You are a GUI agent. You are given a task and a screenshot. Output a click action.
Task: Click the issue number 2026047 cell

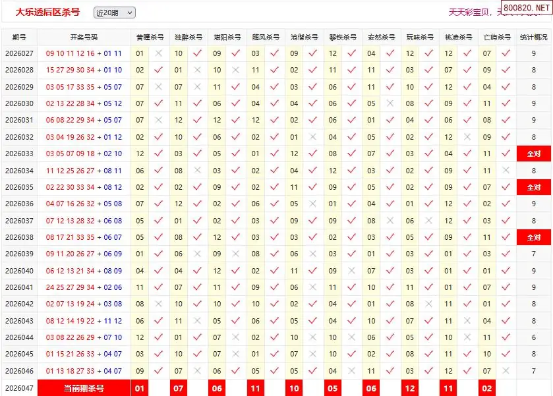(x=19, y=389)
